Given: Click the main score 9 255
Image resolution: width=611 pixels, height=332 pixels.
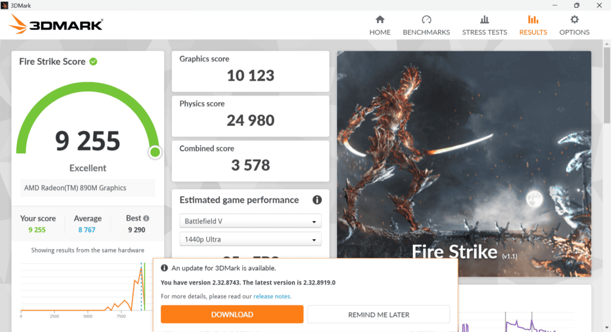Looking at the screenshot, I should [x=88, y=141].
